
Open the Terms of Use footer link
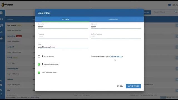34,97
